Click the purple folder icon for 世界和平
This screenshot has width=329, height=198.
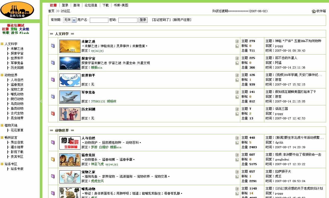click(53, 80)
